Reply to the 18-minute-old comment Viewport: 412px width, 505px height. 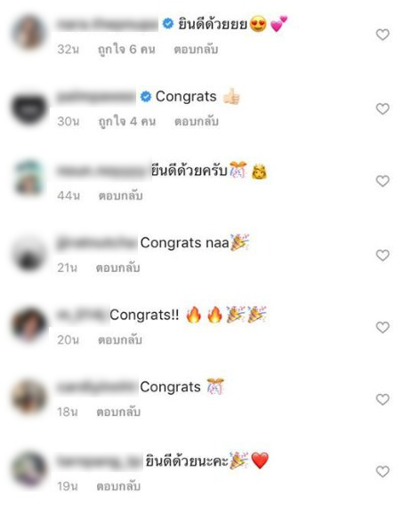pyautogui.click(x=118, y=412)
